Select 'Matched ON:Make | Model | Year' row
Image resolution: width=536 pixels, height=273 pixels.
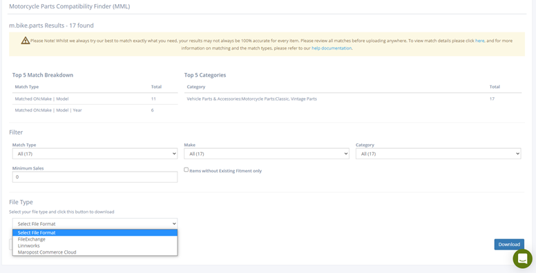tap(95, 110)
